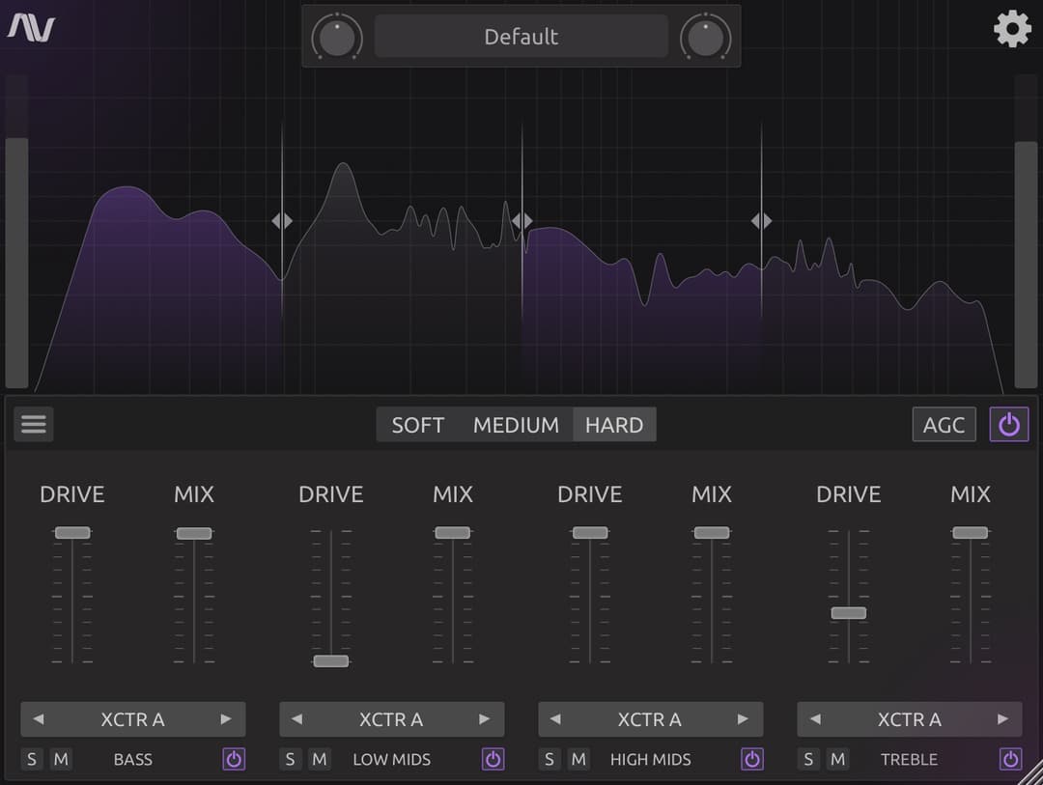Image resolution: width=1043 pixels, height=785 pixels.
Task: Open the Default preset name field
Action: tap(521, 37)
